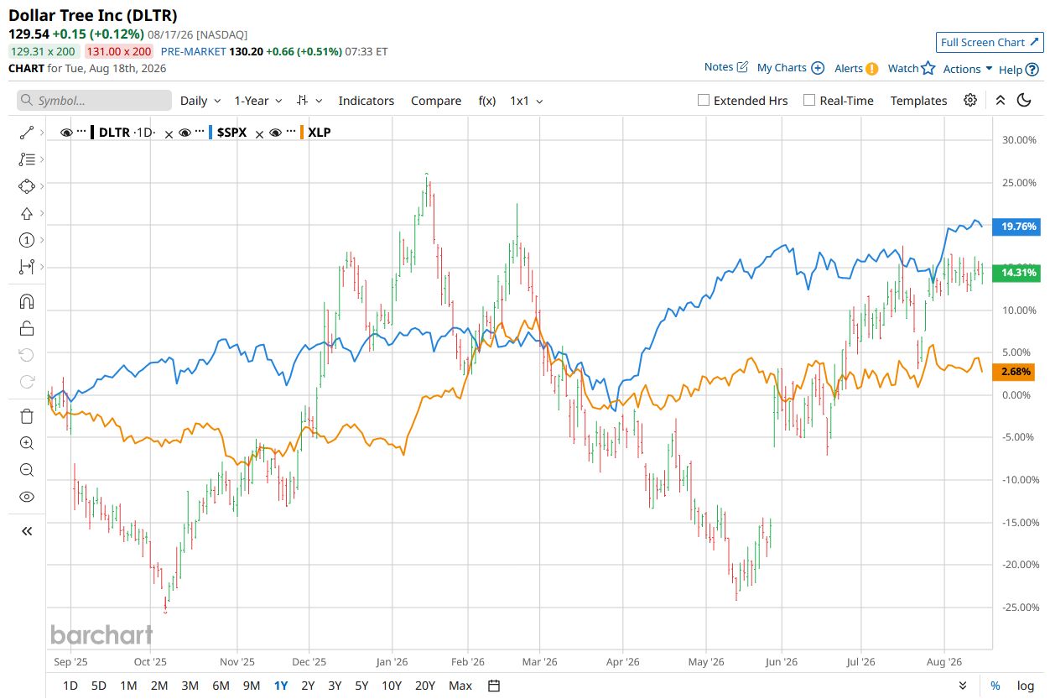Hide the DLTR series eye icon
Viewport: 1050px width, 699px height.
66,133
